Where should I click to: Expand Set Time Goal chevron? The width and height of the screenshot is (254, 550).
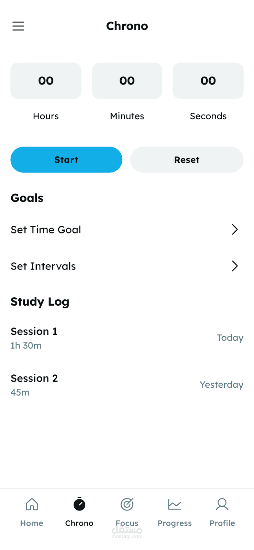(x=235, y=229)
